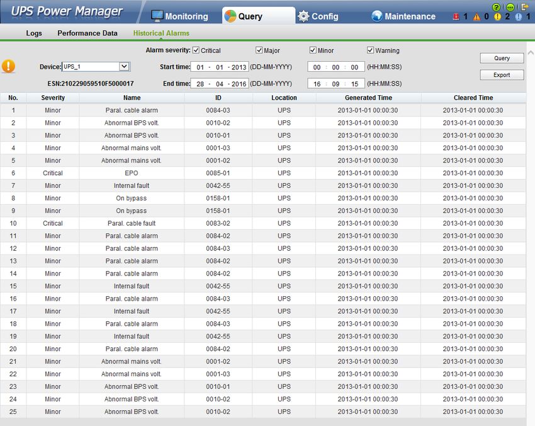Click Generated Time cell in row 15
The width and height of the screenshot is (535, 426).
click(368, 286)
